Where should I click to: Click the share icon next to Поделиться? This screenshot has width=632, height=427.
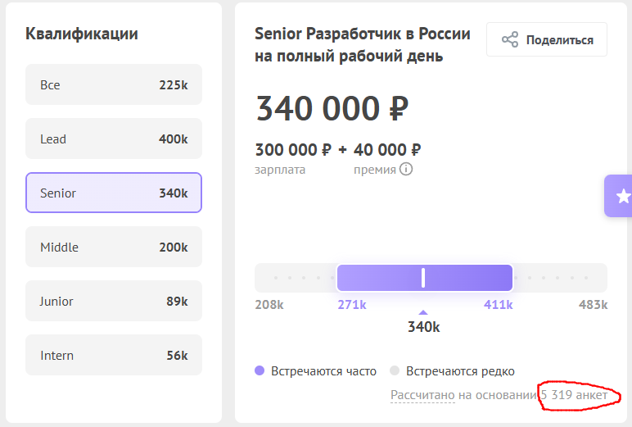[x=509, y=39]
